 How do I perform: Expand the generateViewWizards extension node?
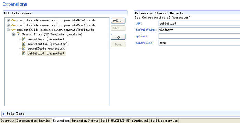pos(8,25)
